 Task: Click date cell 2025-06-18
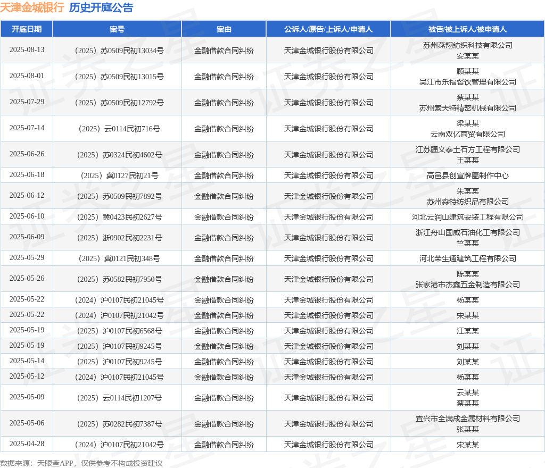(x=27, y=175)
